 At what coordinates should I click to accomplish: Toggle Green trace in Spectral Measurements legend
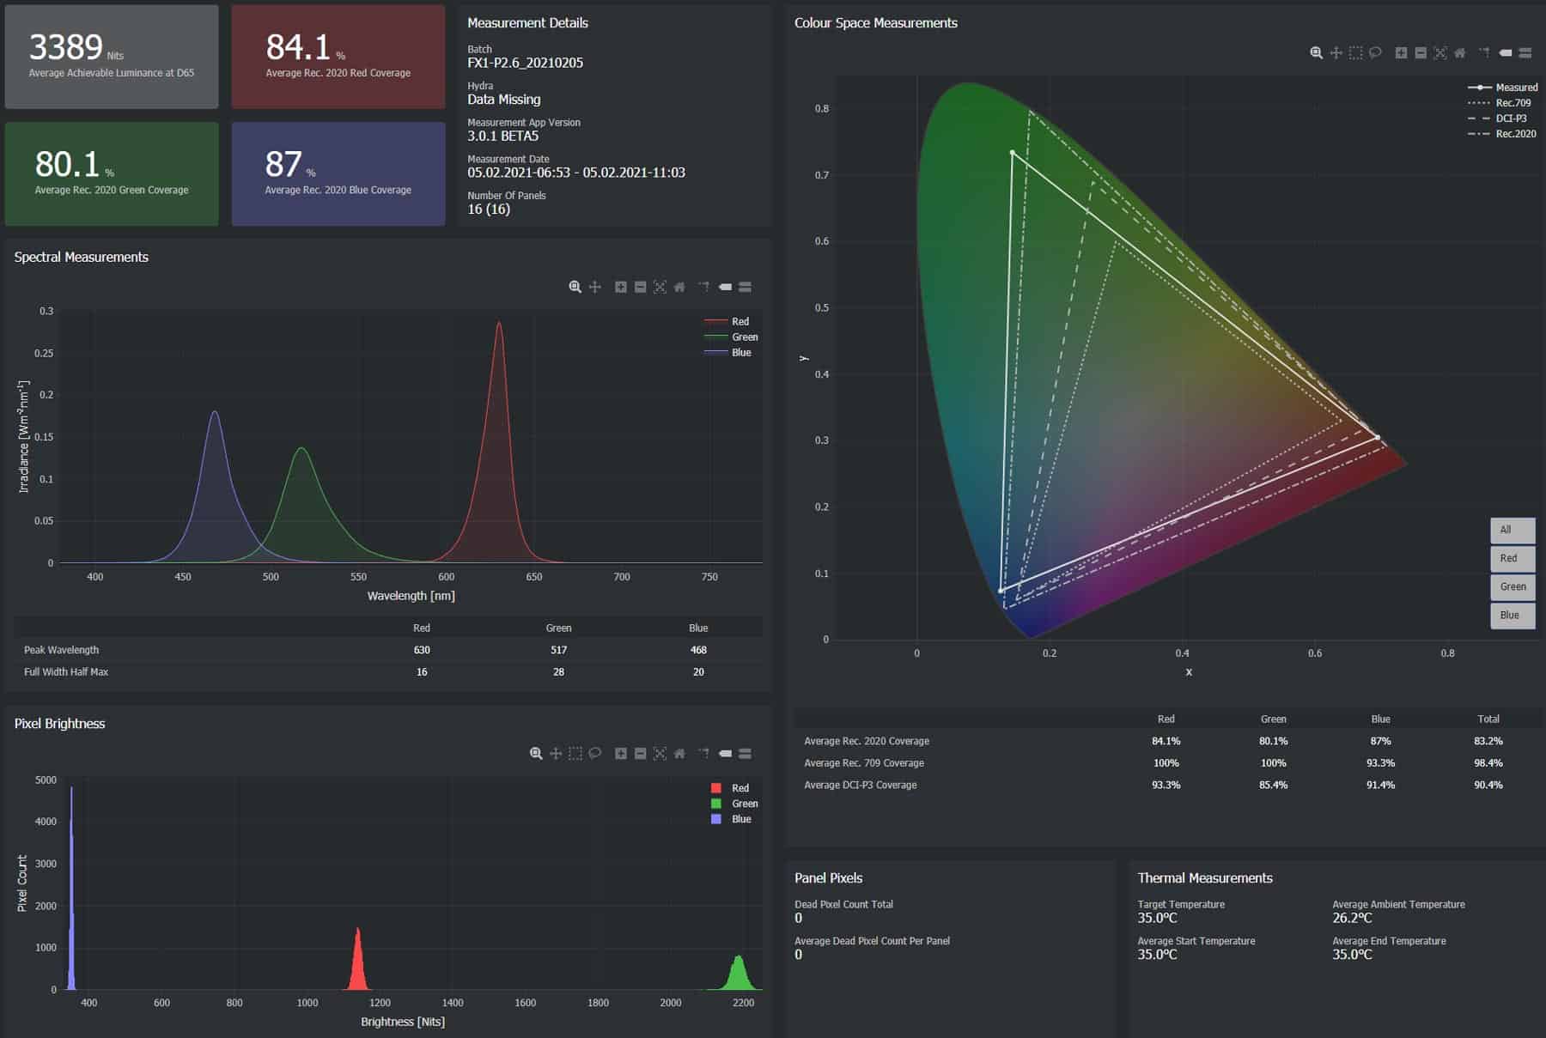point(731,337)
